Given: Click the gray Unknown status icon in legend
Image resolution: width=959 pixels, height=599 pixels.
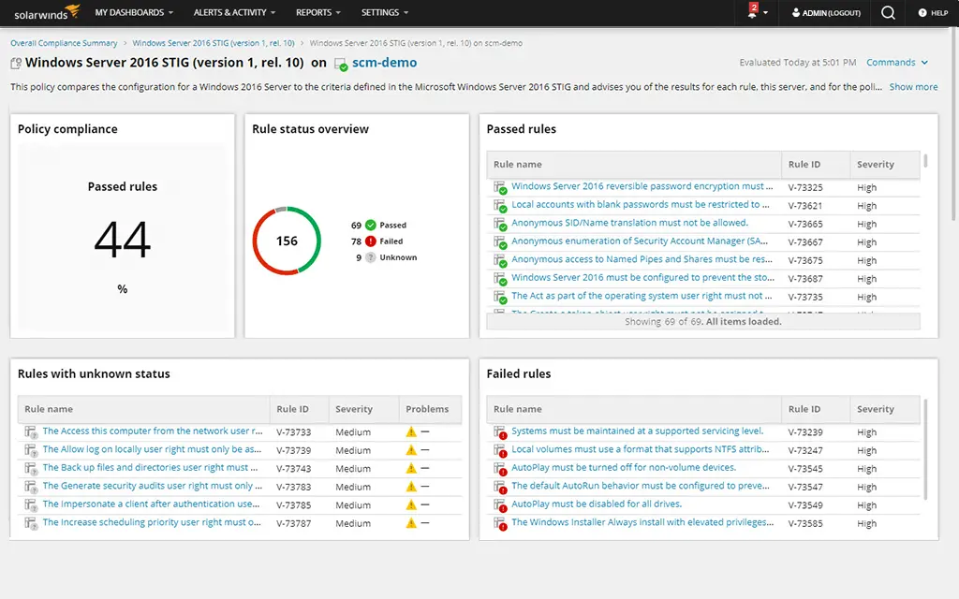Looking at the screenshot, I should (x=371, y=257).
